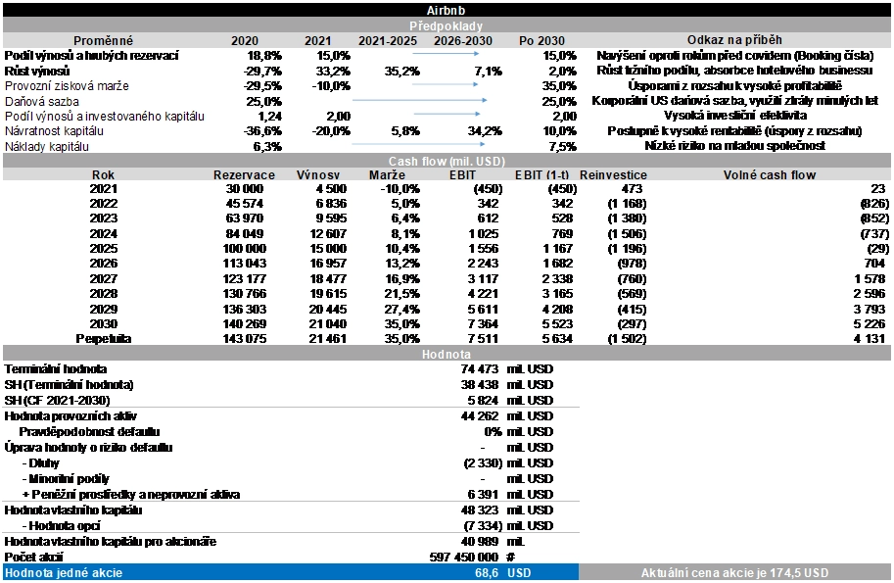Click the EBIT (1-t) column header
894x583 pixels.
click(543, 175)
